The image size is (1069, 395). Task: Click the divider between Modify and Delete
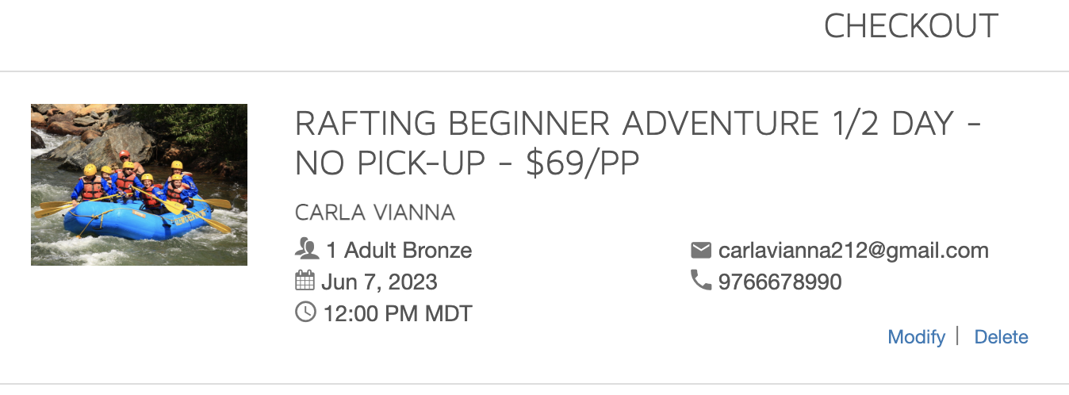958,336
